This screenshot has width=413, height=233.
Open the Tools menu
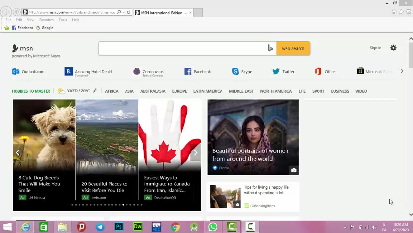coord(63,20)
